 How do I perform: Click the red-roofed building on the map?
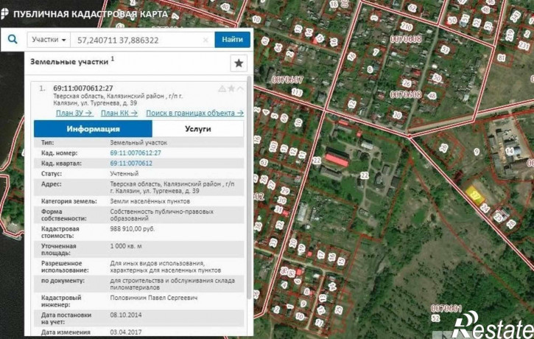coord(337,159)
